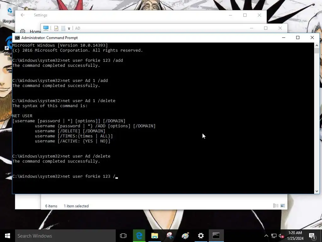Maximize the AD explorer window
The height and width of the screenshot is (242, 322).
point(266,28)
